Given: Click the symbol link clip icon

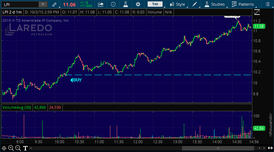Looking at the screenshot, I should pos(54,5).
